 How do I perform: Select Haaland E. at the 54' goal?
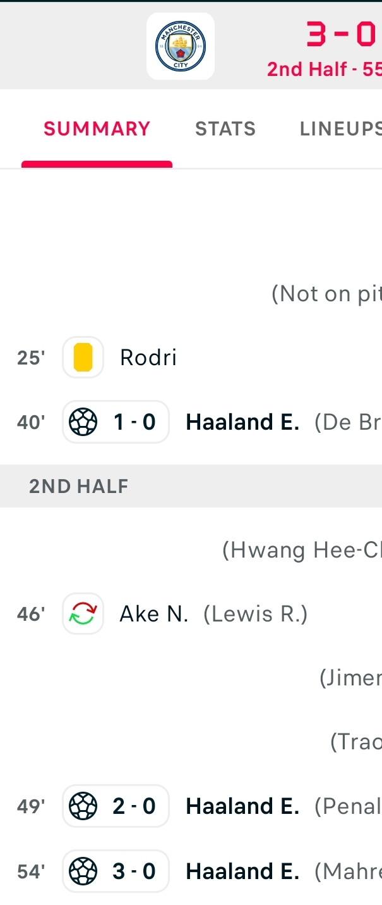(242, 871)
